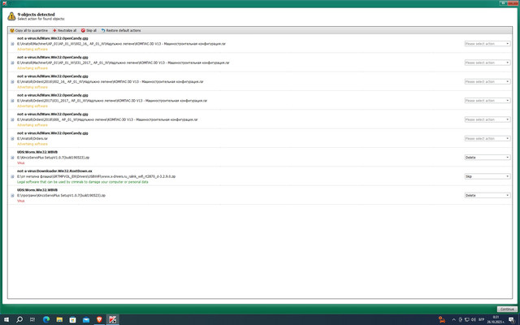
Task: Open Microsoft Store from taskbar
Action: pos(72,319)
